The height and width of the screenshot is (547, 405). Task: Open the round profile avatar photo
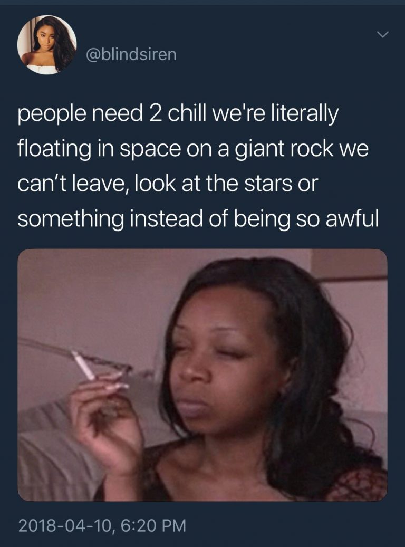(x=47, y=45)
